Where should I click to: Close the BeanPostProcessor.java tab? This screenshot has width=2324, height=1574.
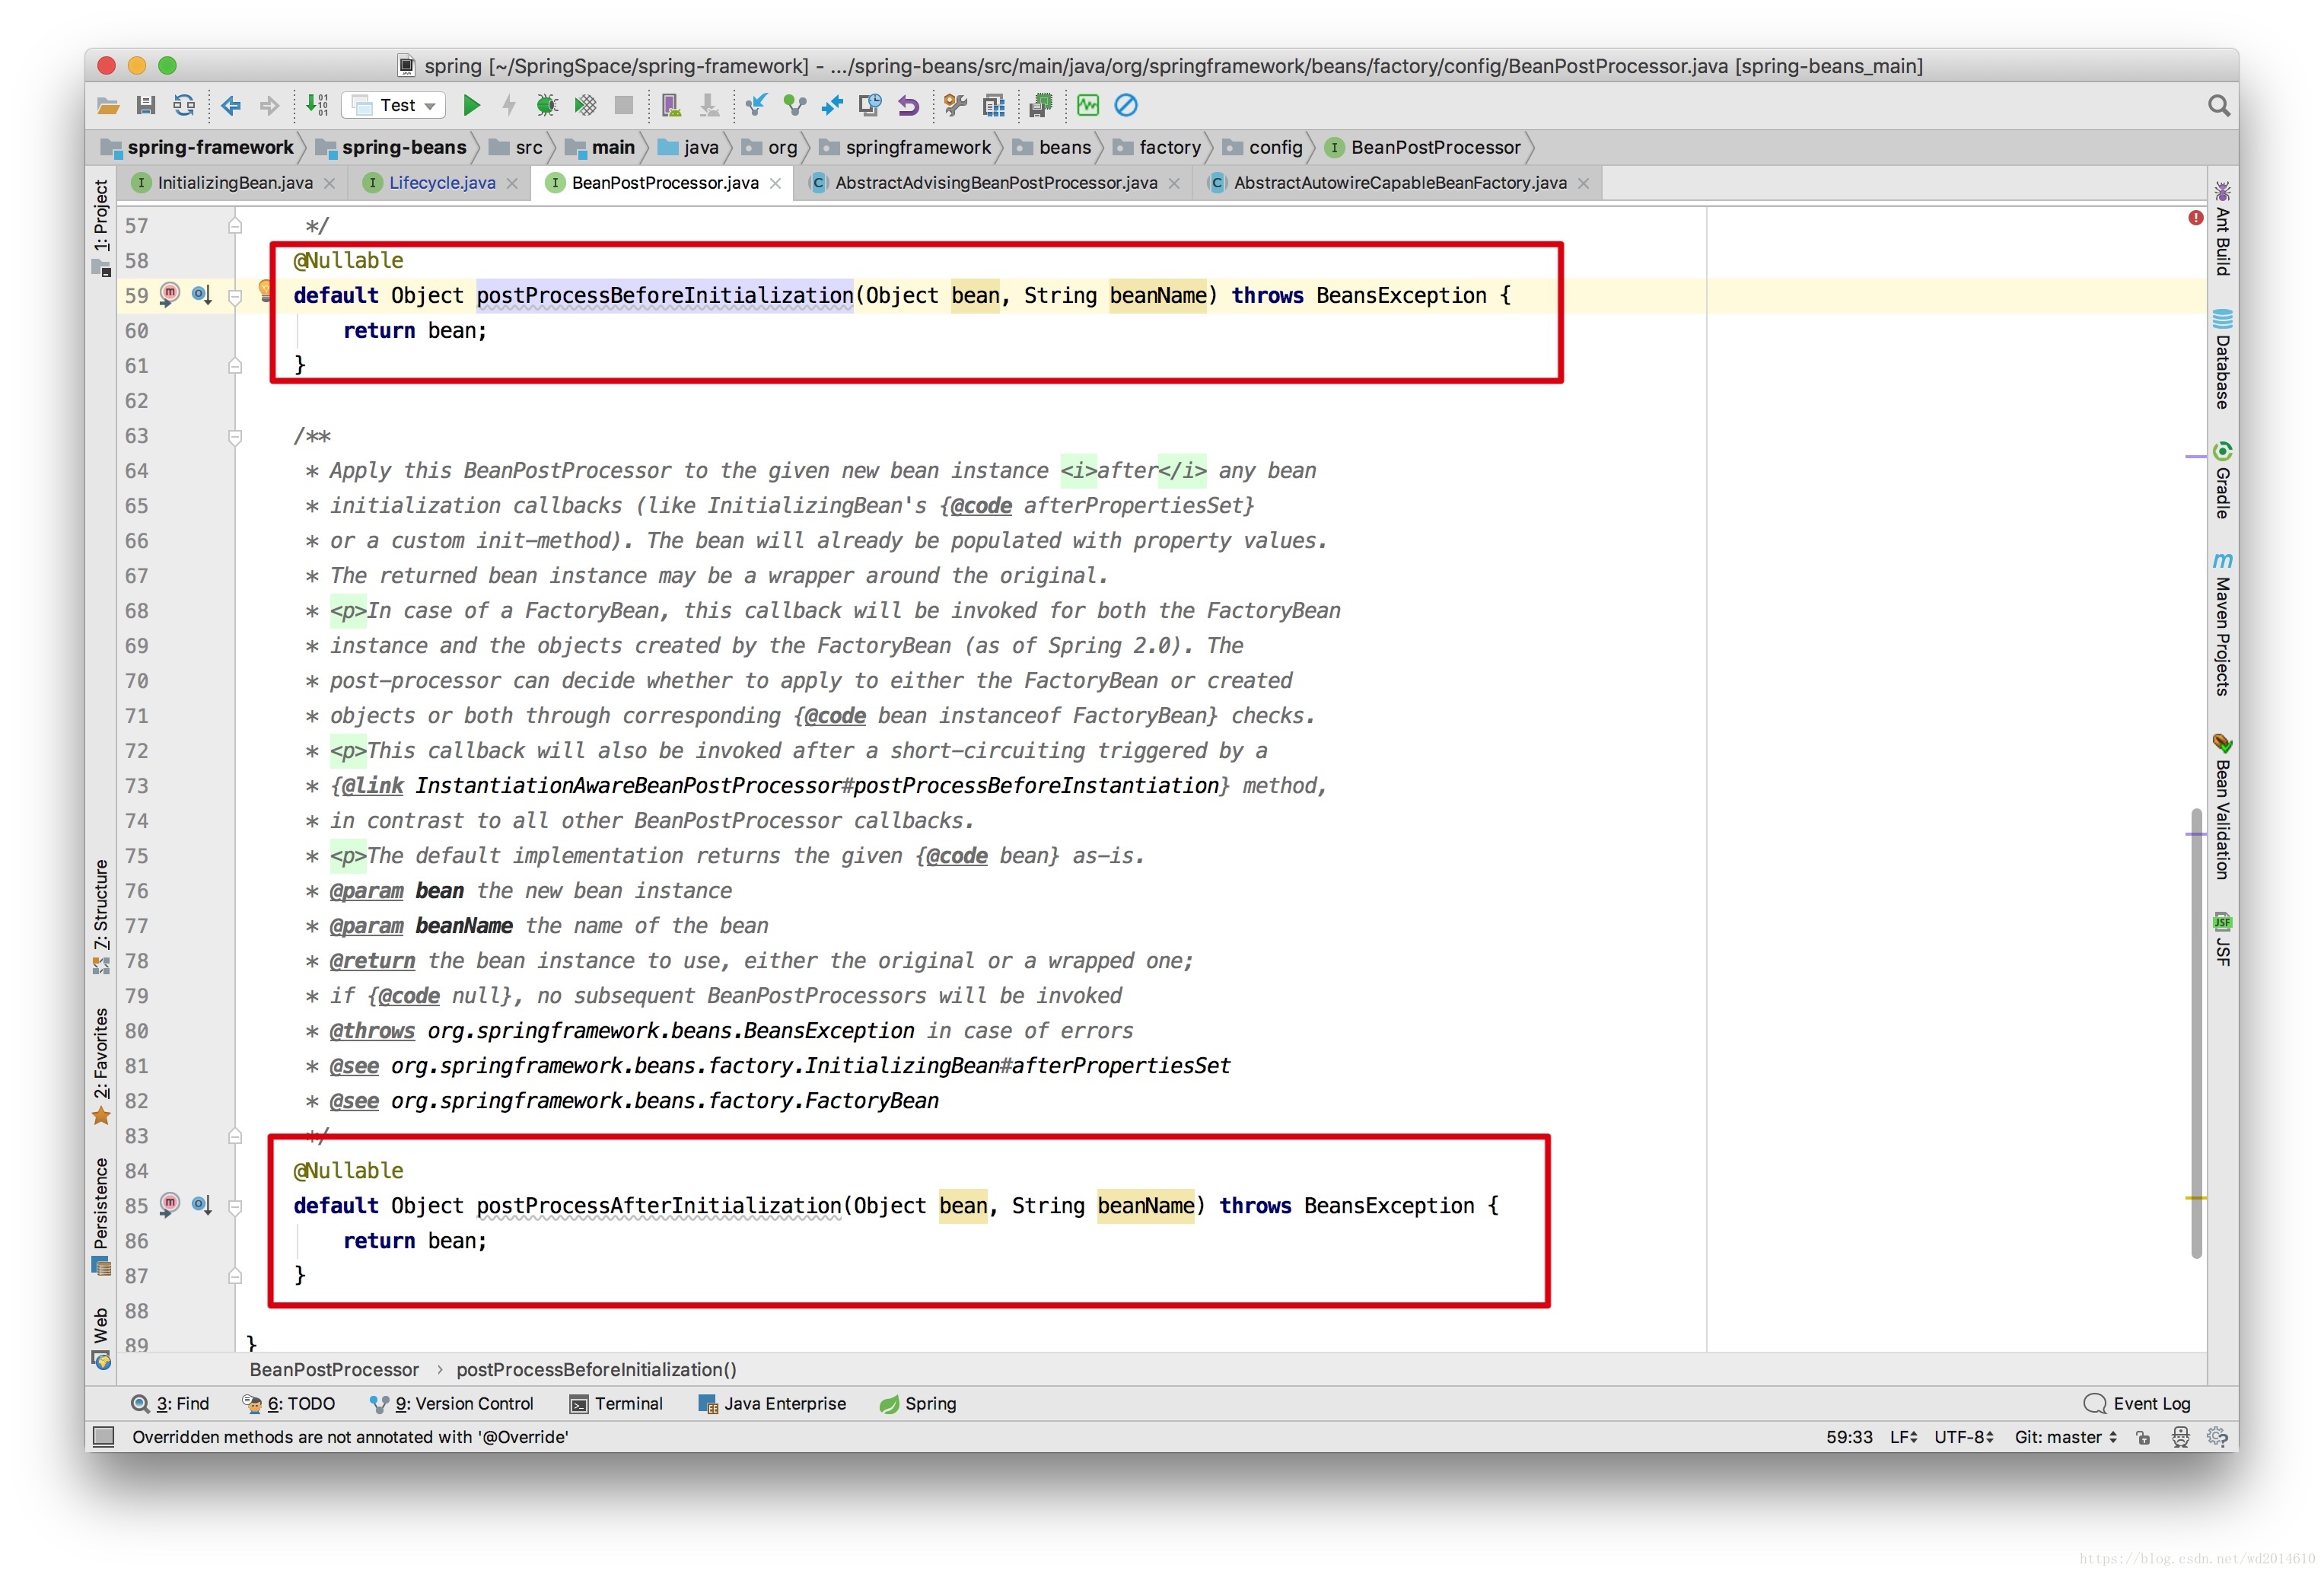775,183
